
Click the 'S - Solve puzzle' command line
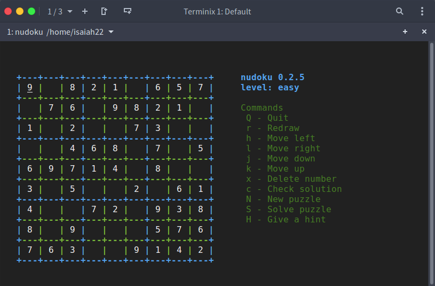(289, 210)
